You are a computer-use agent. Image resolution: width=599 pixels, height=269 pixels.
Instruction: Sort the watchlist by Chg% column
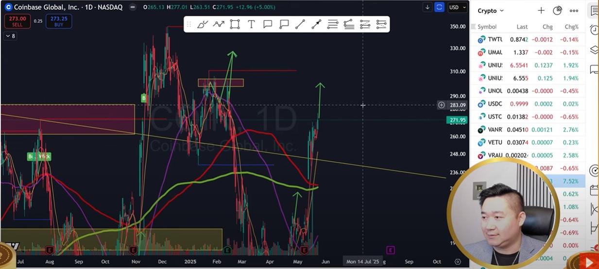tap(571, 27)
